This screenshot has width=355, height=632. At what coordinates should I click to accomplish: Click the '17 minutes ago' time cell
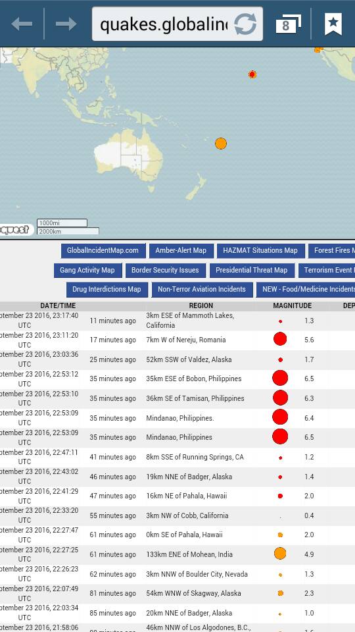tap(112, 340)
